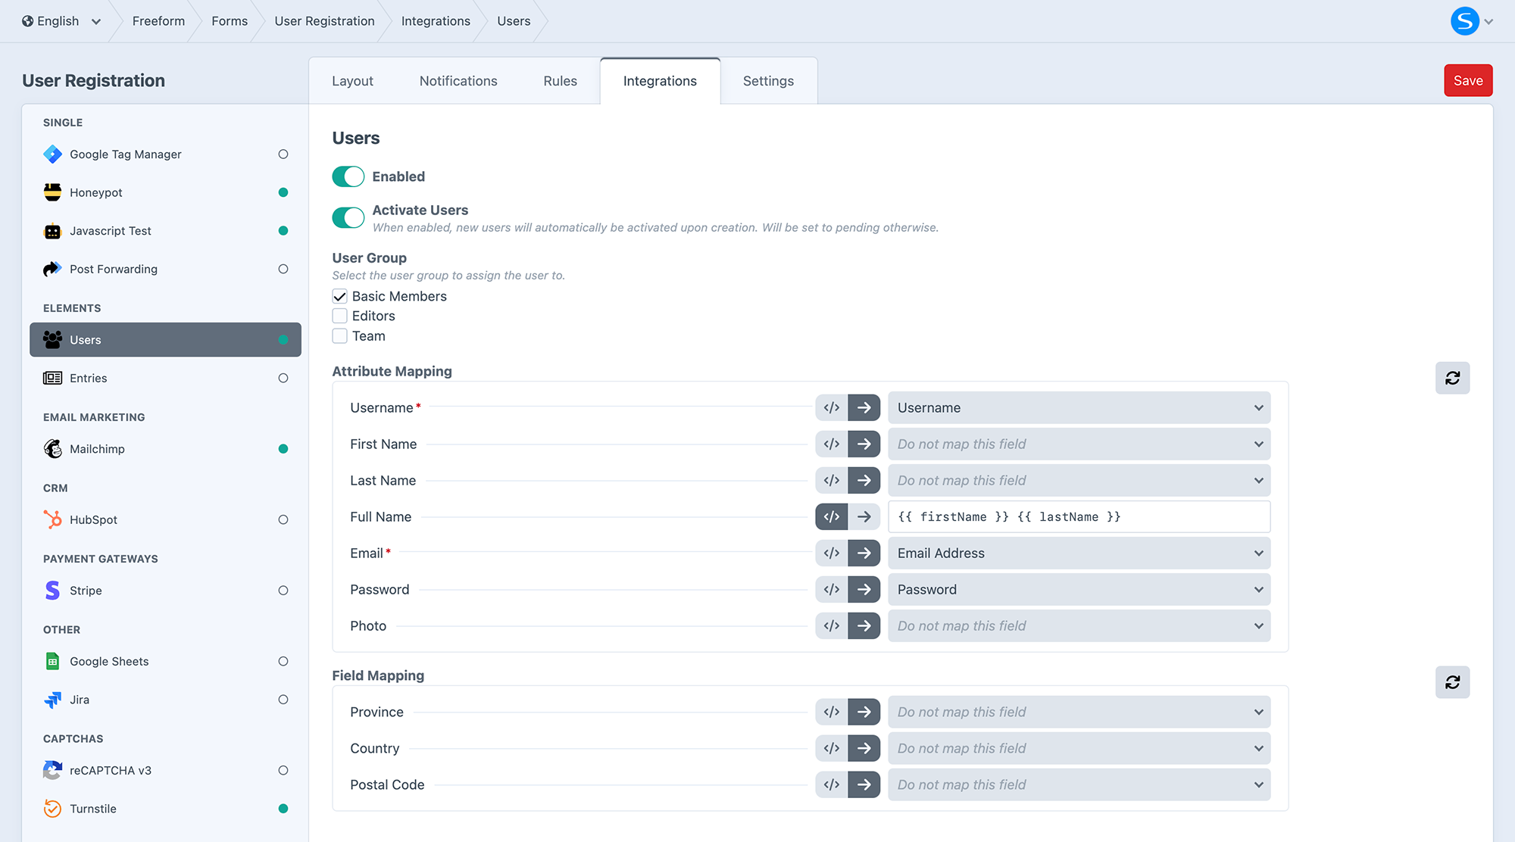Refresh the Attribute Mapping fields
The width and height of the screenshot is (1515, 842).
point(1452,378)
